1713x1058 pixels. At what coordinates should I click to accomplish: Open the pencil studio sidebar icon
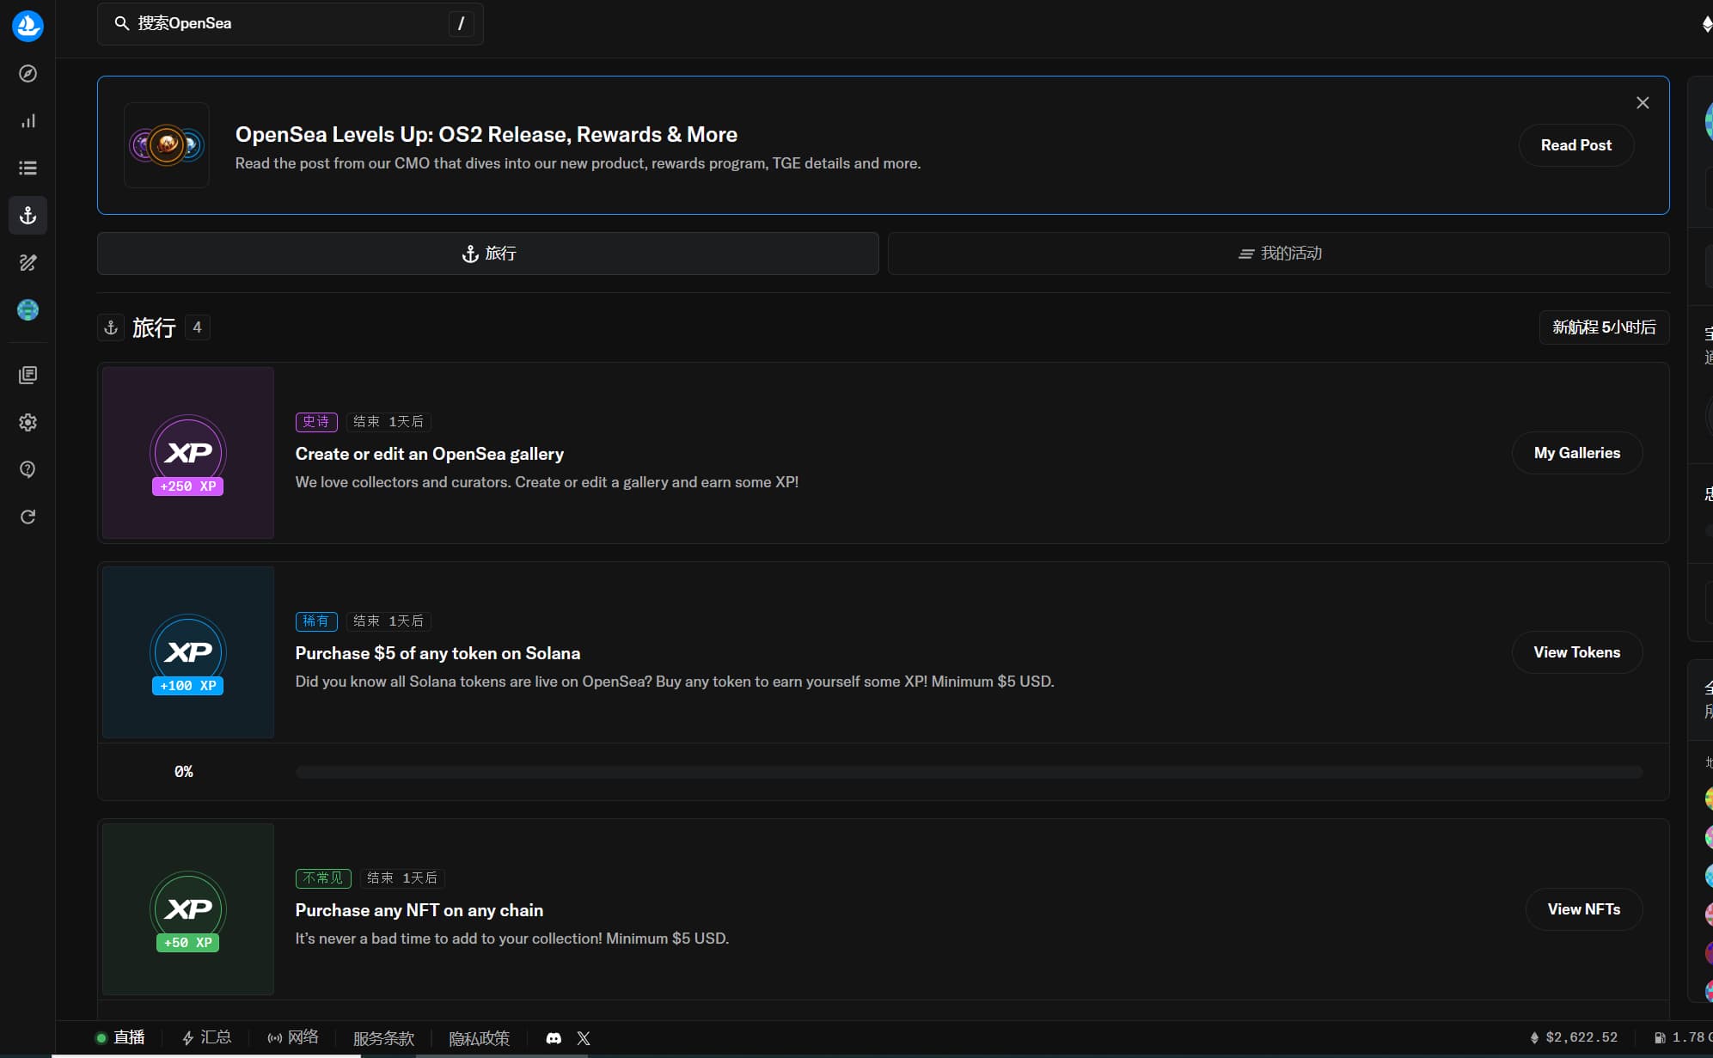(x=28, y=263)
